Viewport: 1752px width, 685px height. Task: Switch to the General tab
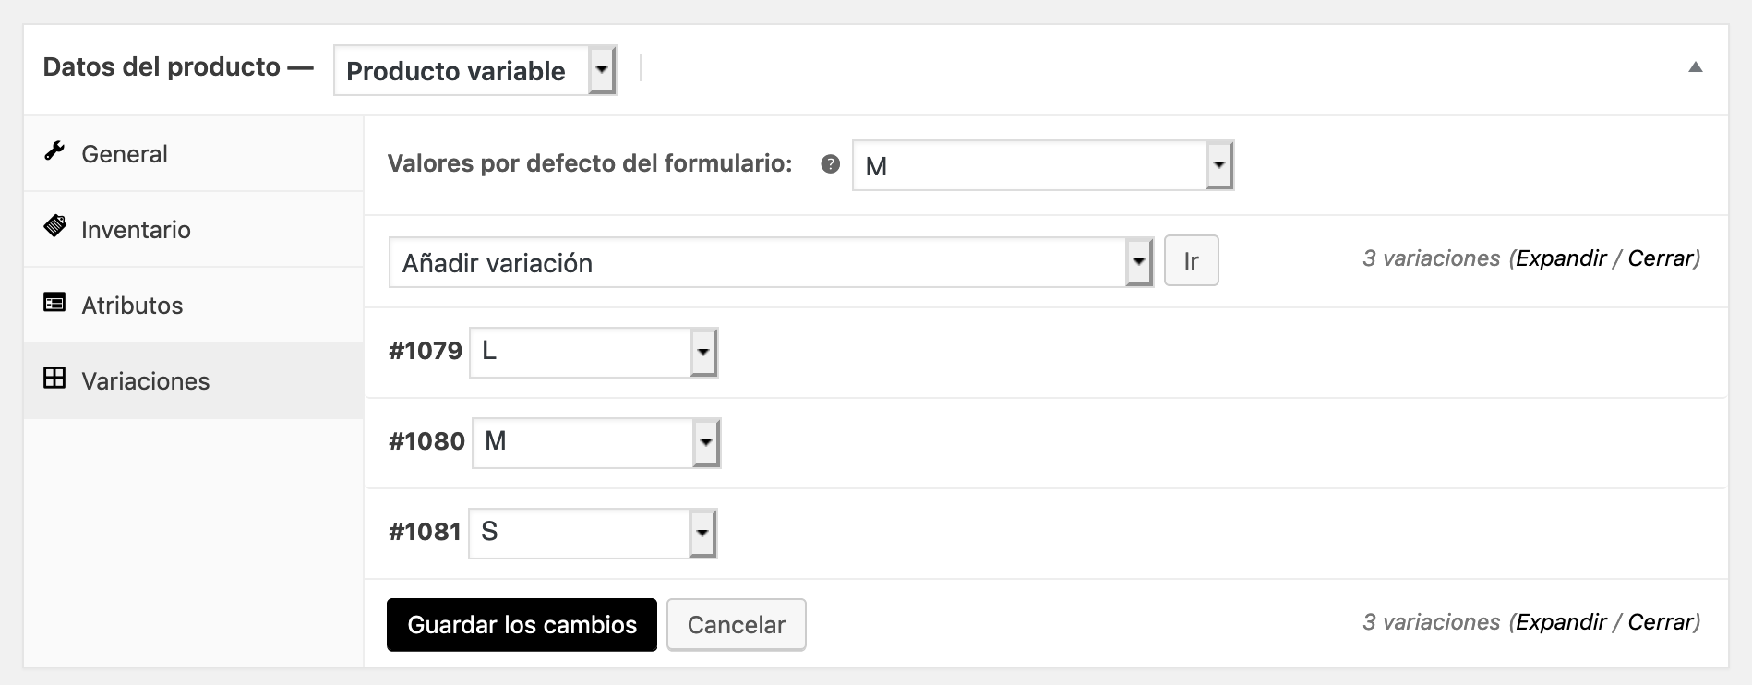pos(124,153)
